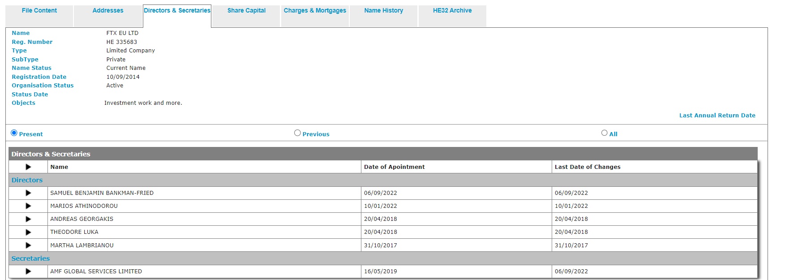
Task: Click the registration date 10/09/2014
Action: click(x=123, y=77)
